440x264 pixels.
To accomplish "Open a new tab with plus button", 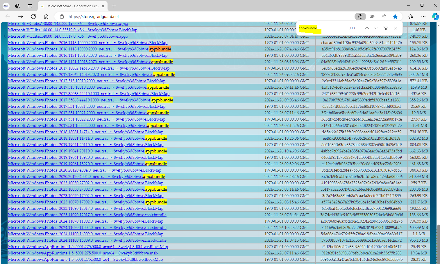I will [114, 6].
